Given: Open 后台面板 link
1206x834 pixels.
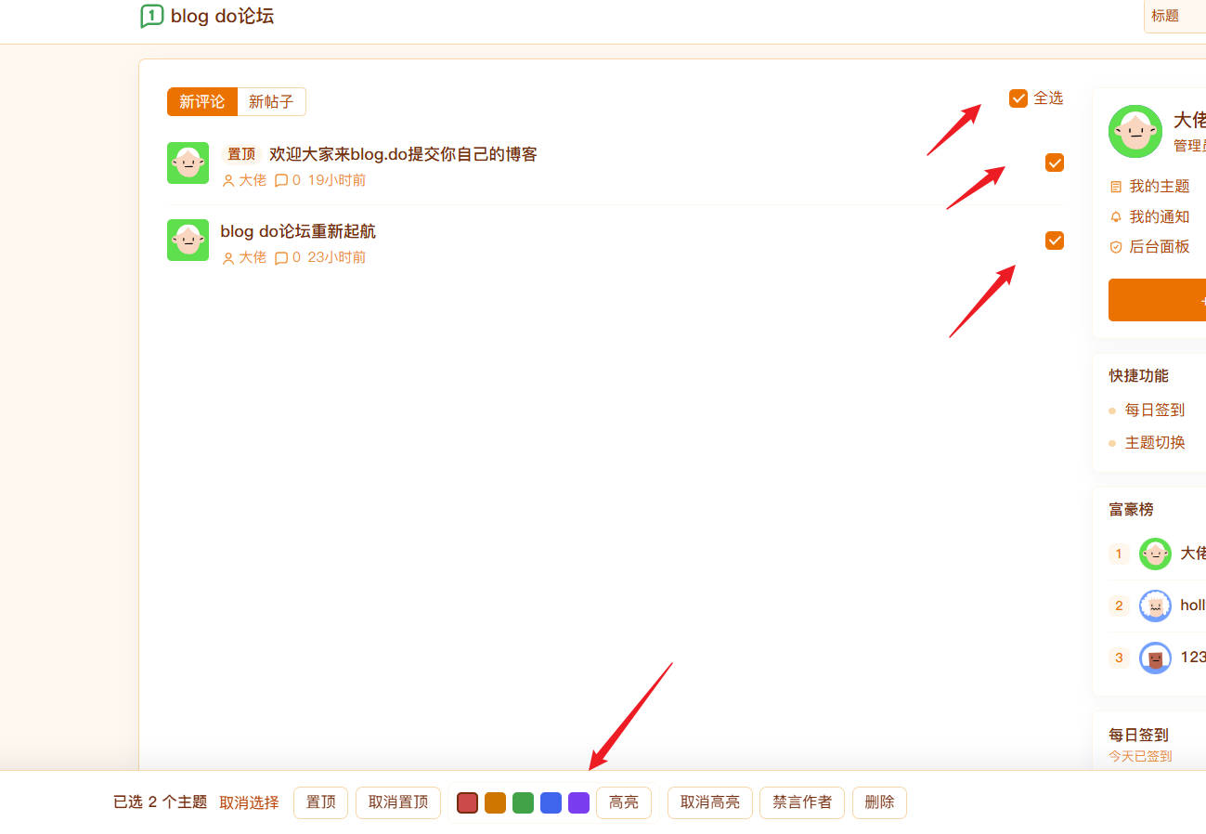Looking at the screenshot, I should [x=1160, y=246].
